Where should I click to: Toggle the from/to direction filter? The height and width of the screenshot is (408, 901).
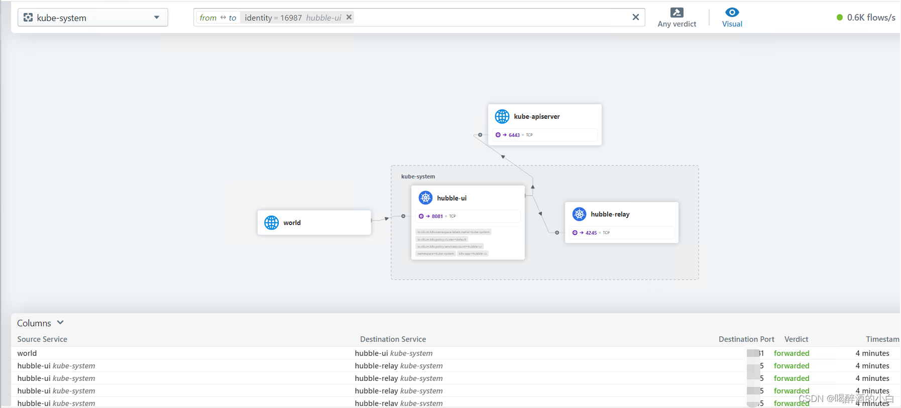click(218, 18)
